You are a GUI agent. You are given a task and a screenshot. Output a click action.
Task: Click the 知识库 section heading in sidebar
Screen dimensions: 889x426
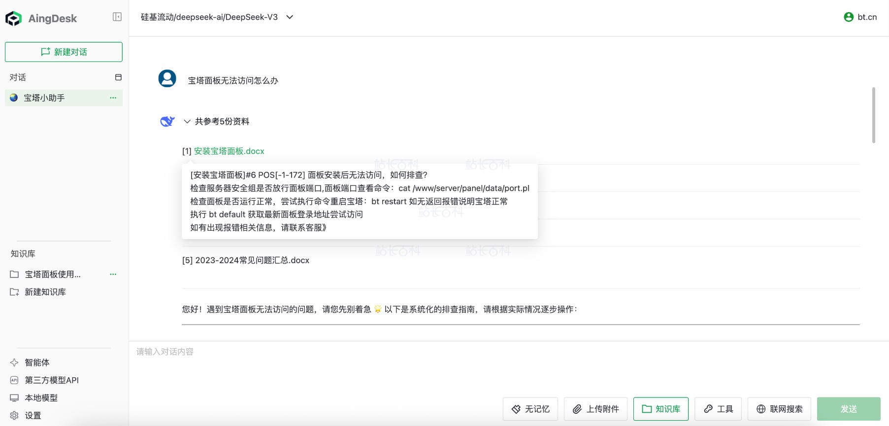23,254
